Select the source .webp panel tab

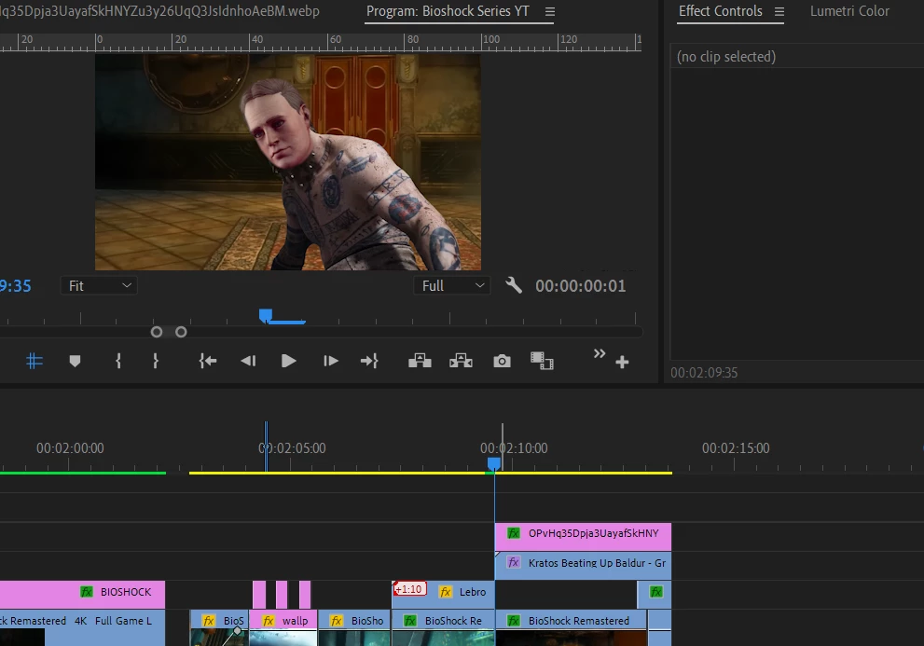point(159,11)
